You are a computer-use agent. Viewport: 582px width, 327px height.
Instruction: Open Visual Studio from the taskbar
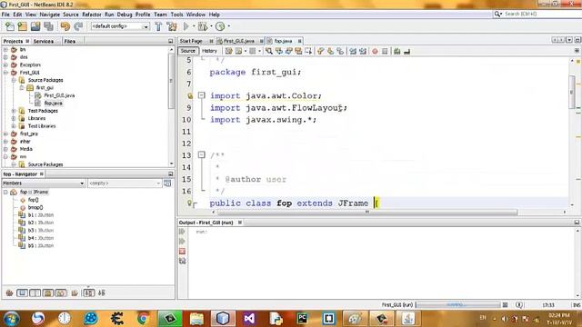[x=249, y=318]
